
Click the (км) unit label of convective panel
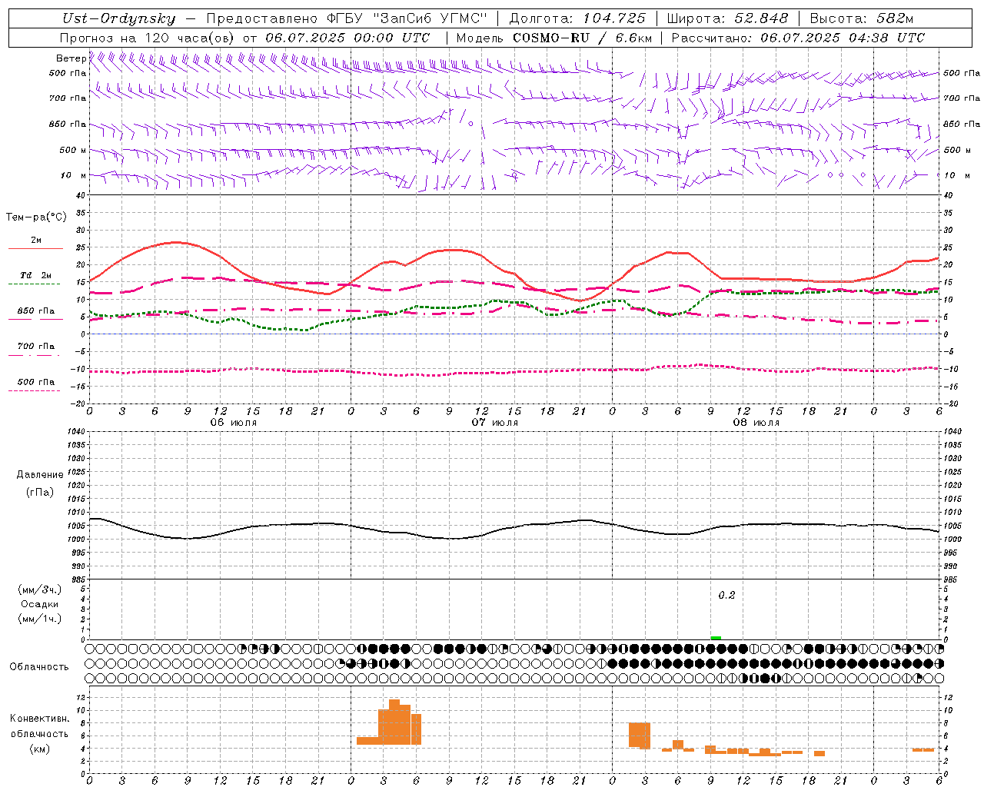(x=39, y=749)
